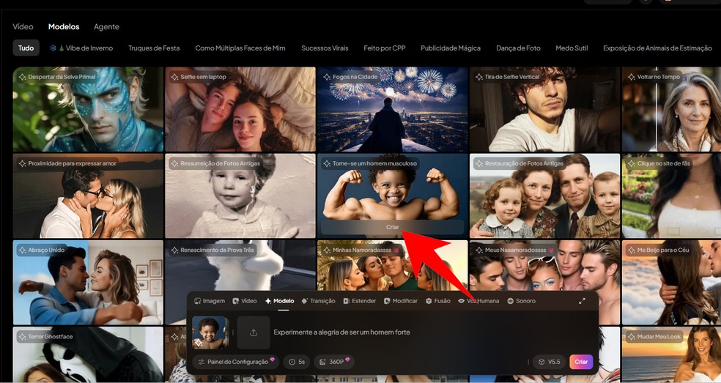Screen dimensions: 721x383
Task: Open the Fogos na Cidade template
Action: (x=392, y=109)
